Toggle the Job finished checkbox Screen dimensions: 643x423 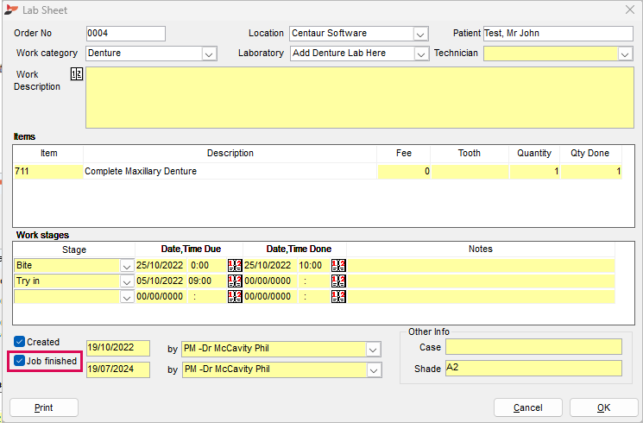point(19,361)
